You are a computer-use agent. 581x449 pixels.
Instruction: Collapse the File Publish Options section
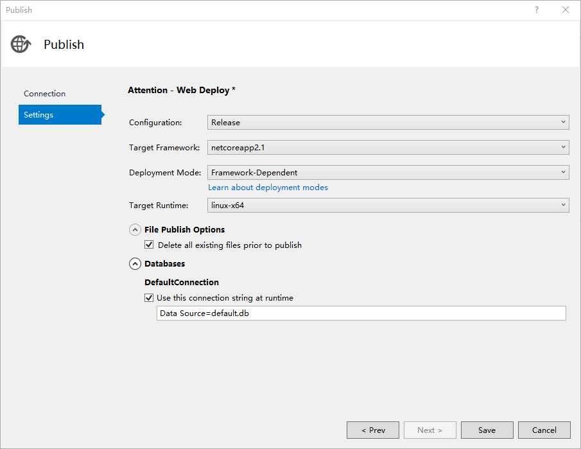[x=135, y=229]
